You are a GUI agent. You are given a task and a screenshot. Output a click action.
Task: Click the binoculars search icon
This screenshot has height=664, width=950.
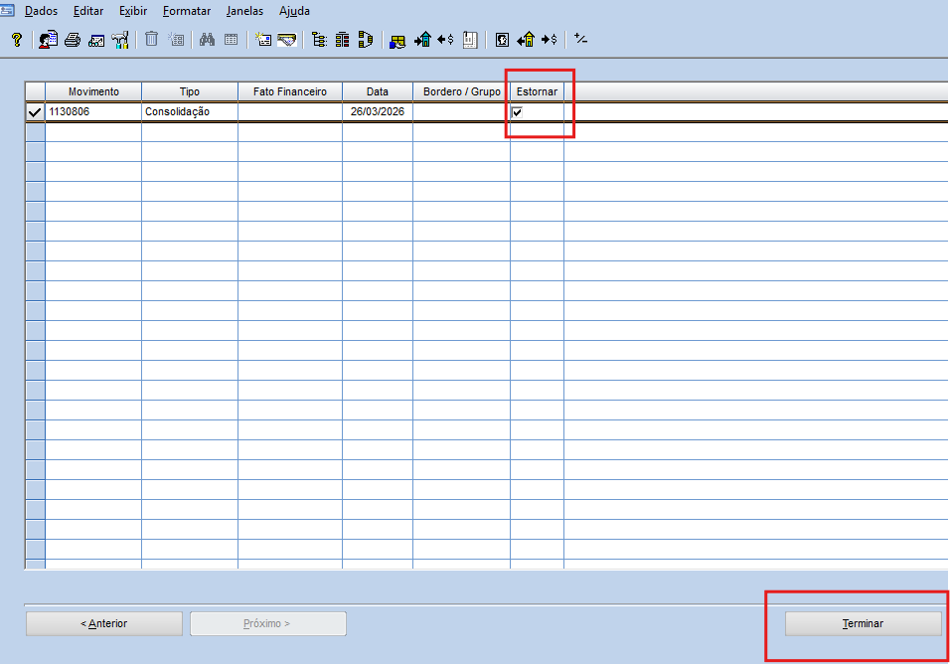(x=207, y=40)
